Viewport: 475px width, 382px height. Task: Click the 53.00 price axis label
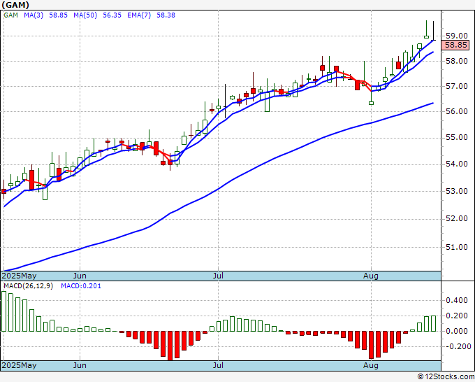(x=457, y=191)
